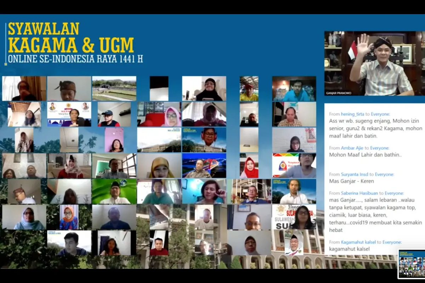Select the 'Mohon Maaf Lahir dan bathin..' message
Image resolution: width=425 pixels, height=283 pixels.
pyautogui.click(x=365, y=155)
